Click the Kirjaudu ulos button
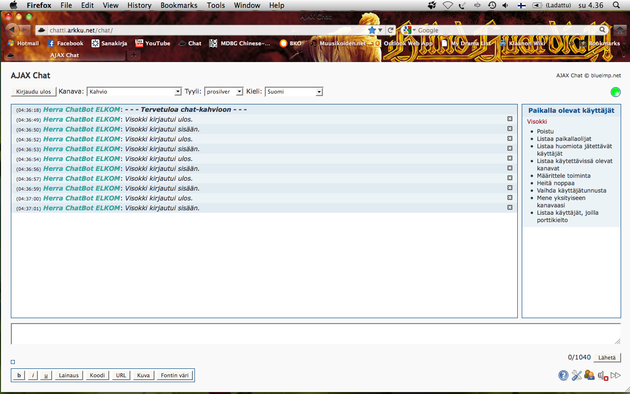This screenshot has width=630, height=394. click(x=33, y=92)
